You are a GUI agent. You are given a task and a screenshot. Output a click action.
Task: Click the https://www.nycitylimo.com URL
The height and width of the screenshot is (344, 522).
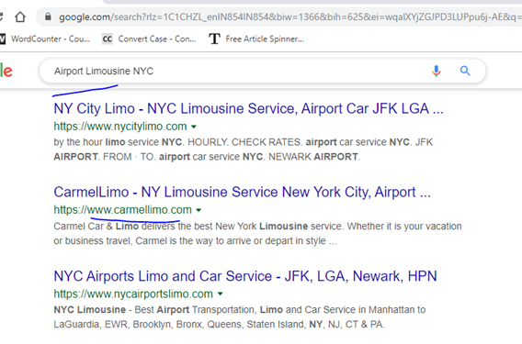120,127
